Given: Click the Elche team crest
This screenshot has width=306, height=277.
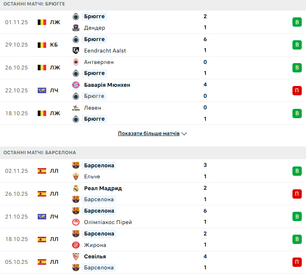Looking at the screenshot, I should tap(76, 177).
